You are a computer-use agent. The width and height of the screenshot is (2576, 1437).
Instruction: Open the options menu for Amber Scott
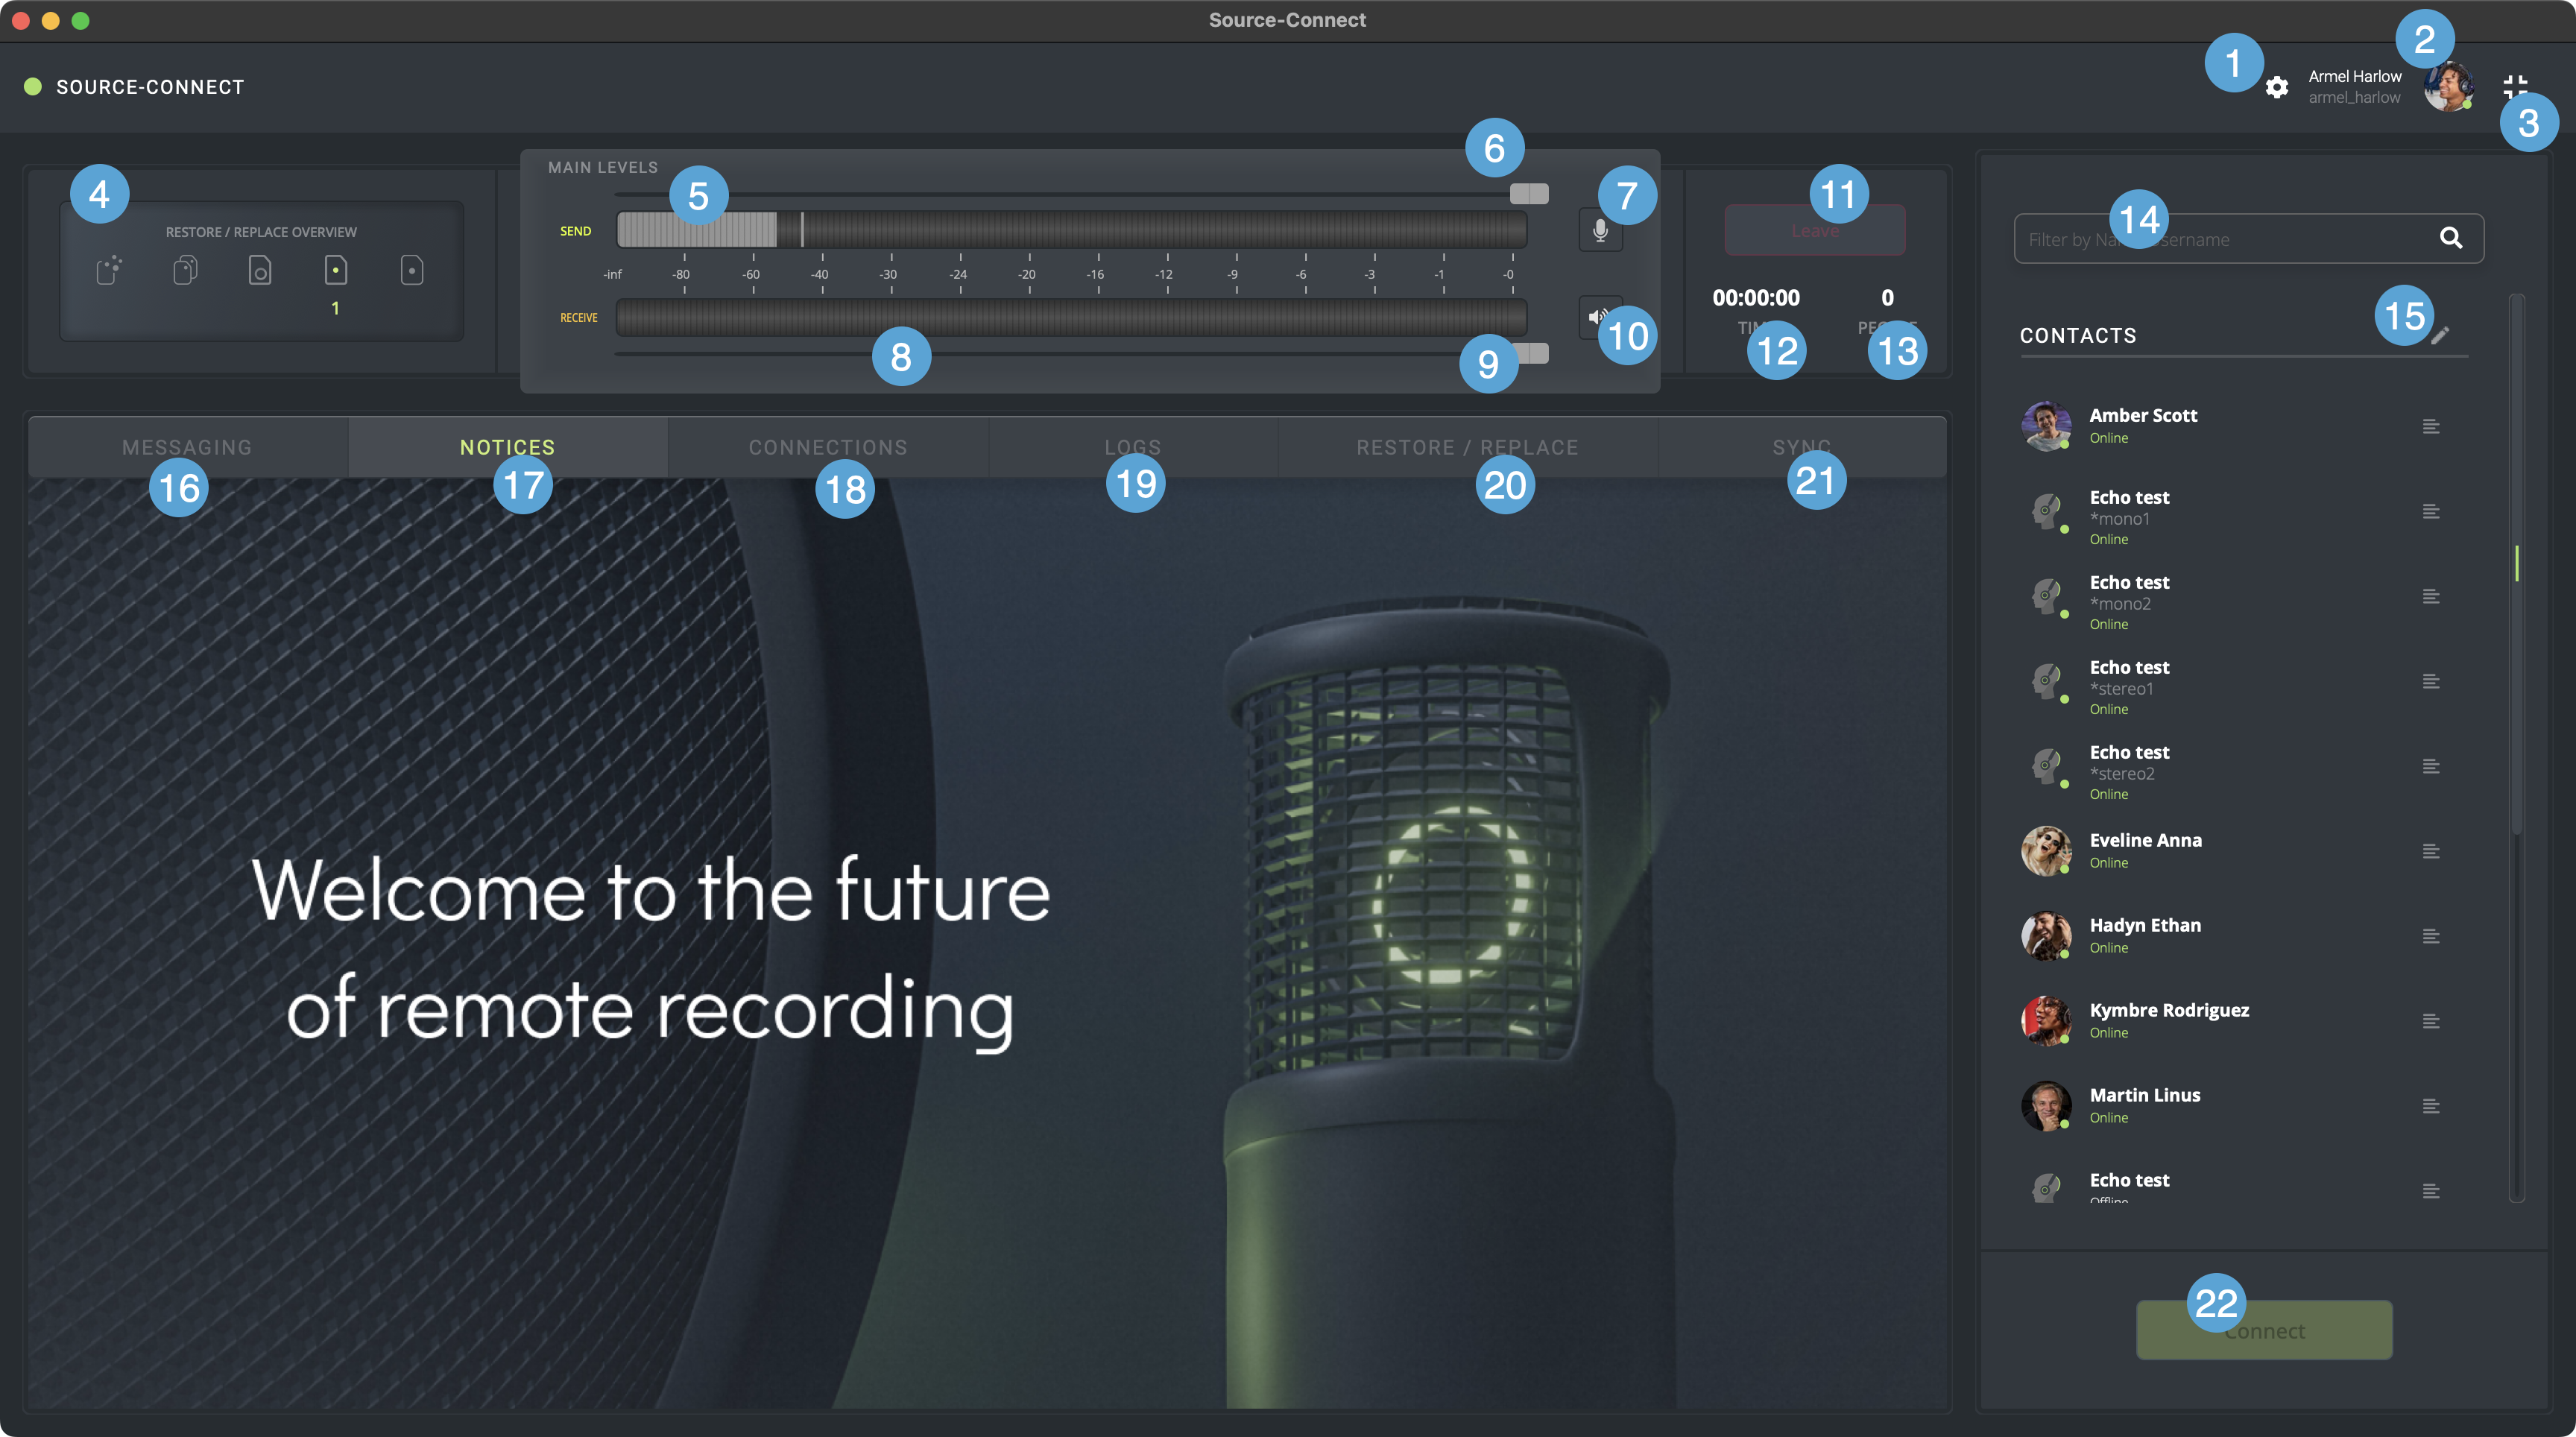[x=2431, y=427]
